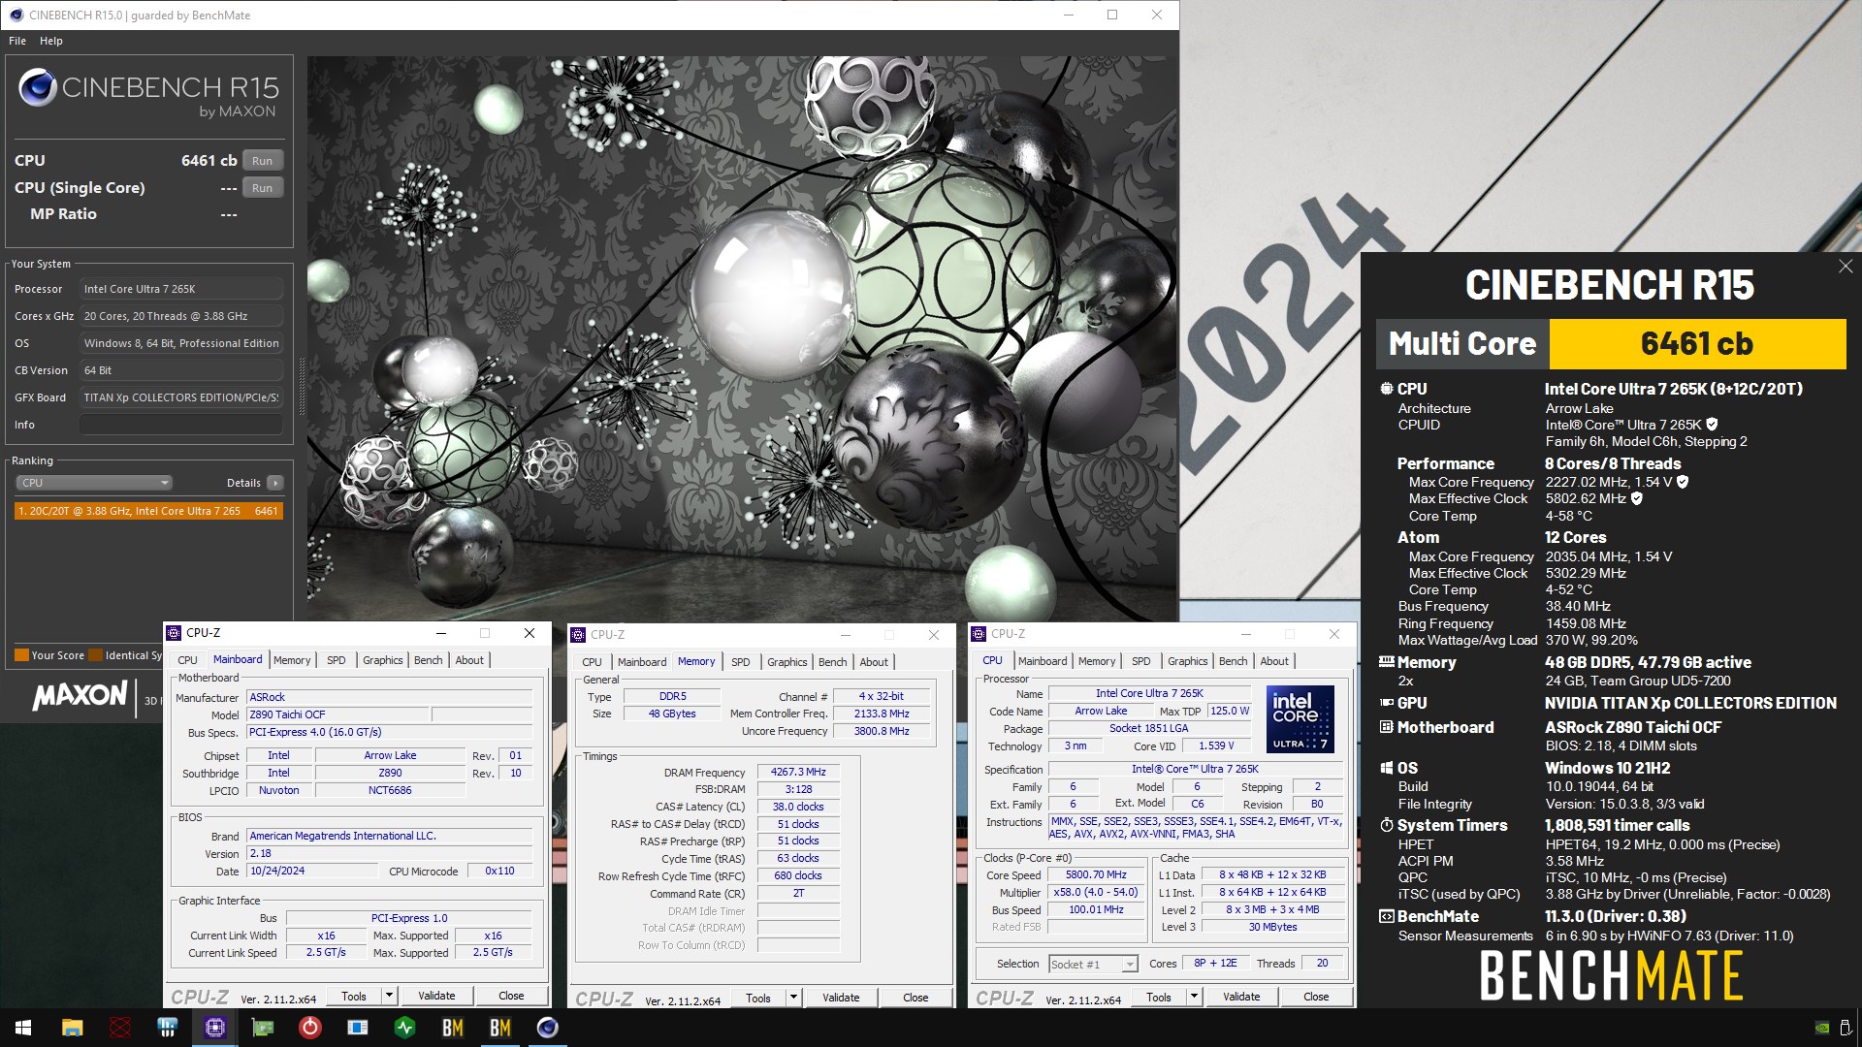This screenshot has width=1862, height=1047.
Task: Open the Cinebench Help menu
Action: pos(51,41)
